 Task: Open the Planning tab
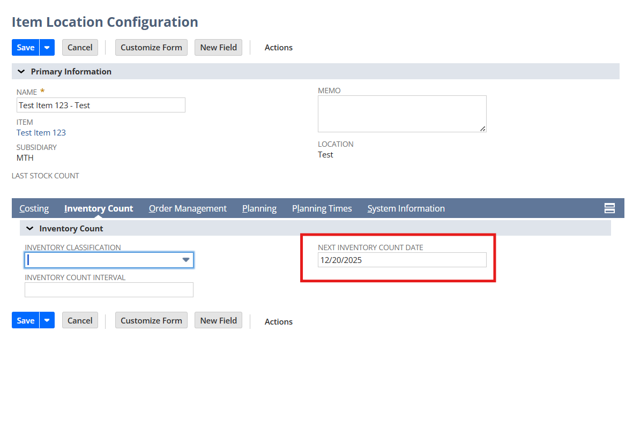pyautogui.click(x=259, y=208)
